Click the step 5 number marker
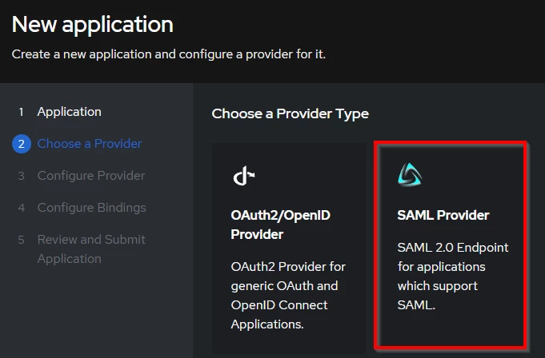This screenshot has width=545, height=358. tap(22, 240)
